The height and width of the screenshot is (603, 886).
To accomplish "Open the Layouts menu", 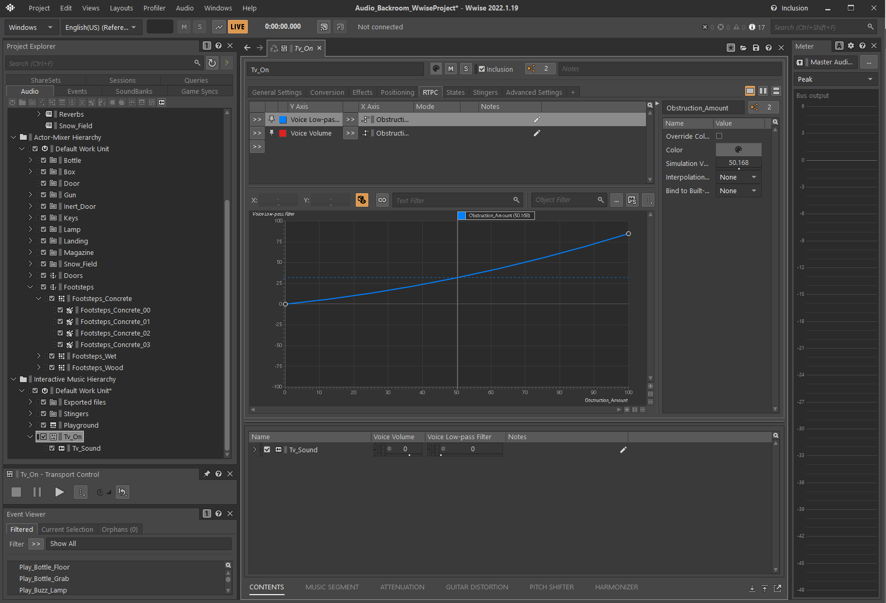I will 121,8.
